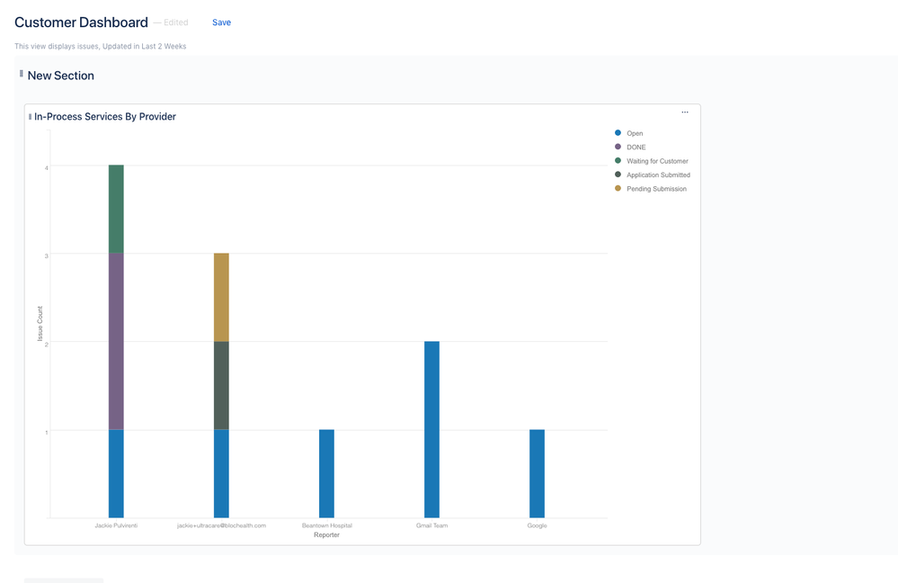This screenshot has height=583, width=898.
Task: Click the In-Process Services chart drag handle
Action: 30,116
